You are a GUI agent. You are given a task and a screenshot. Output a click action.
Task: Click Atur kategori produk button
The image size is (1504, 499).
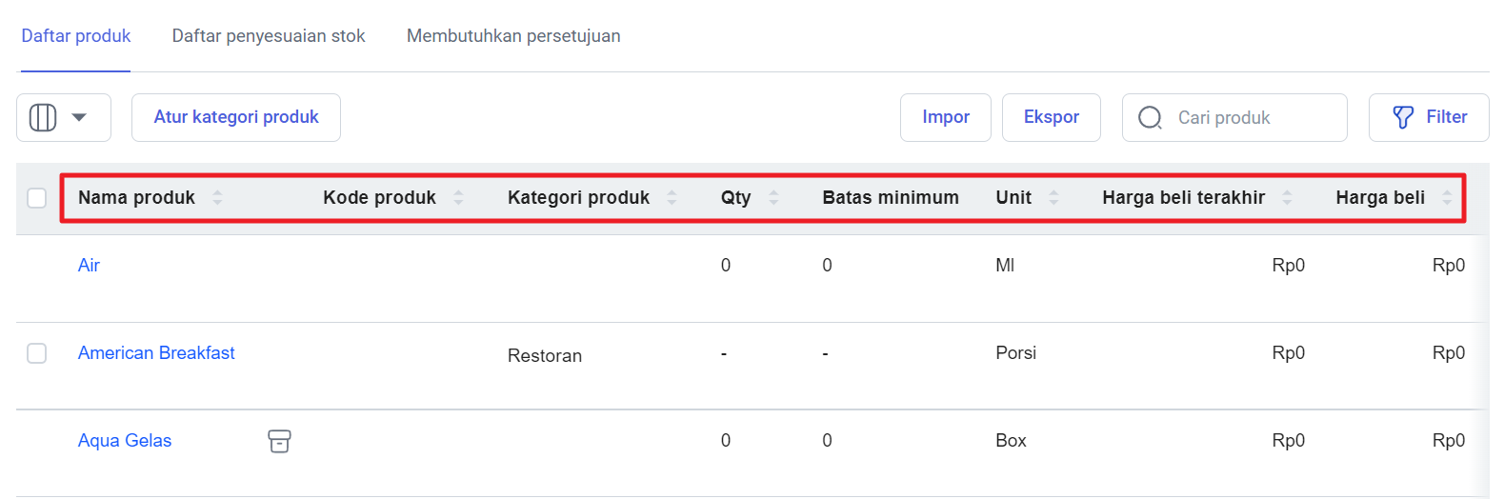[x=236, y=117]
